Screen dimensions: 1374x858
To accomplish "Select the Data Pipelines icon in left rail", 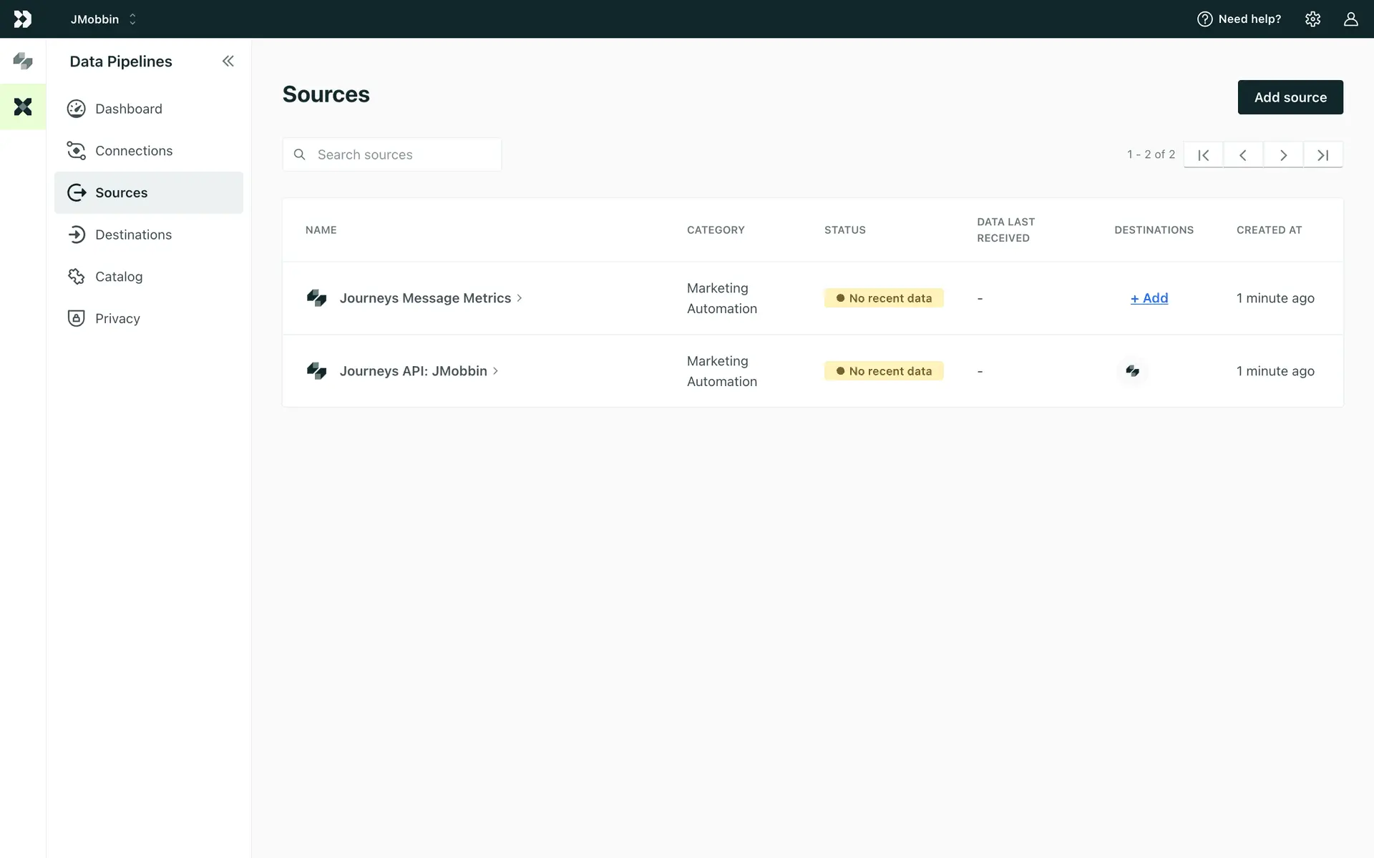I will click(x=23, y=107).
